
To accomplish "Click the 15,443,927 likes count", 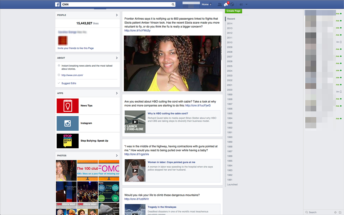I will click(x=87, y=23).
